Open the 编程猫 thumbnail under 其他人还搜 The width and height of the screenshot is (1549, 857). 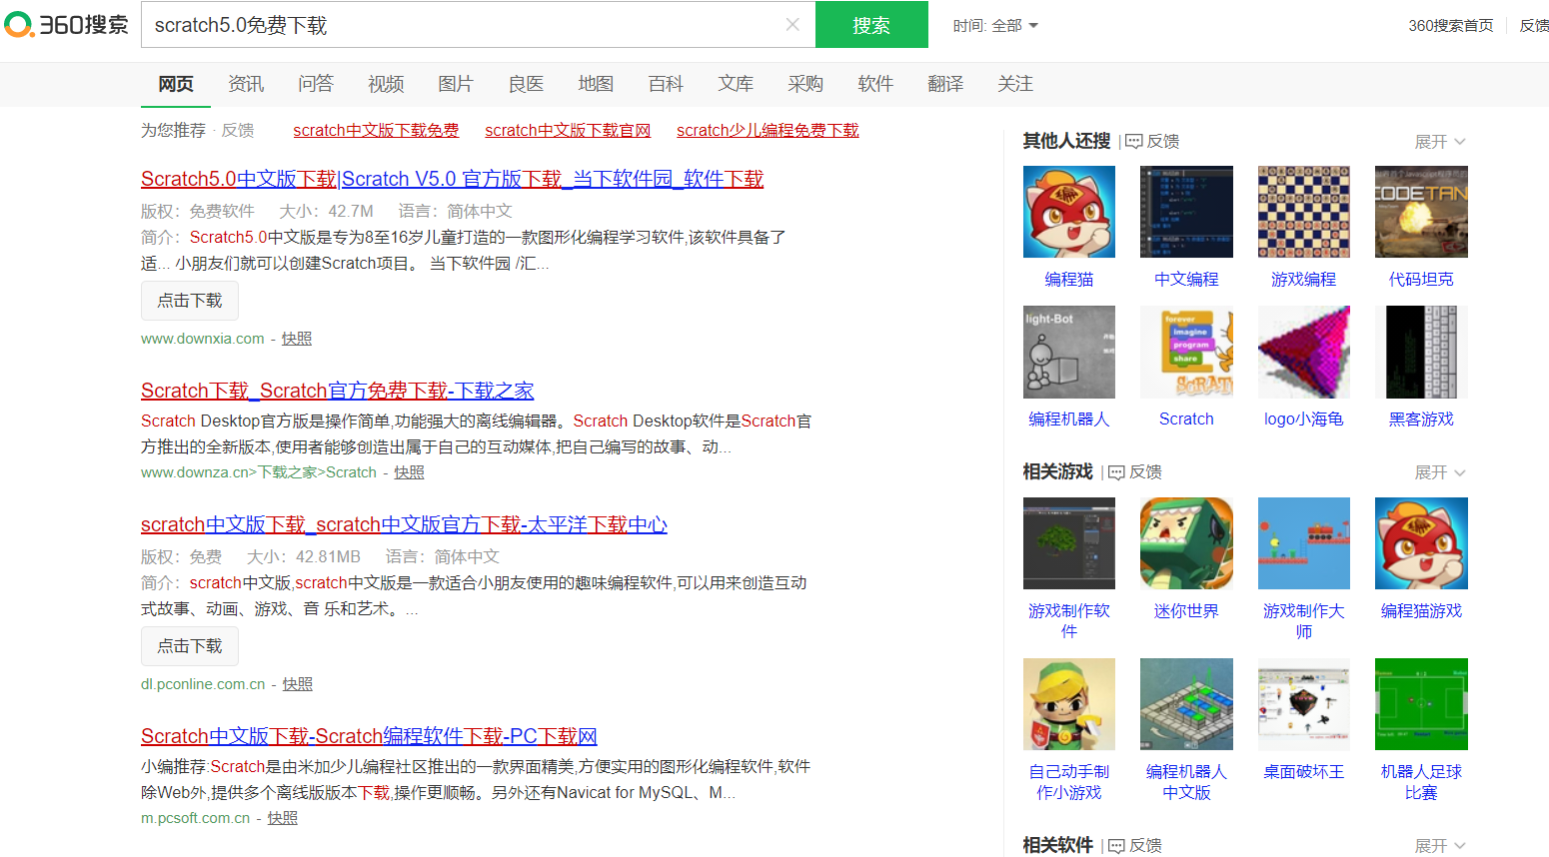[1069, 212]
